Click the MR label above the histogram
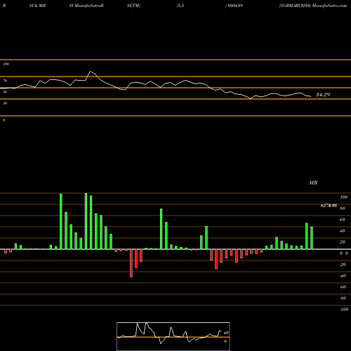 click(313, 183)
